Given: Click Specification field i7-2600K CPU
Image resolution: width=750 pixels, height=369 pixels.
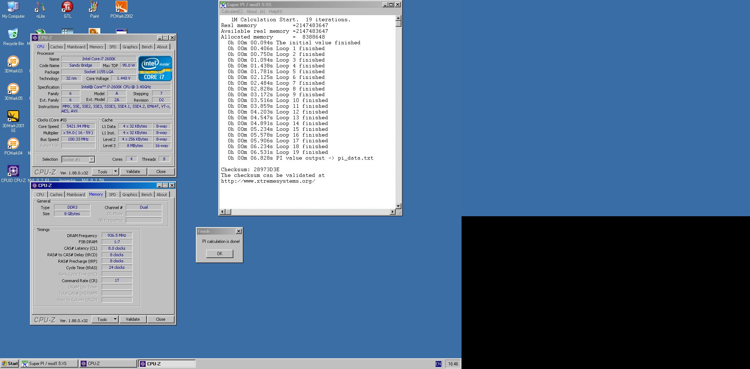Looking at the screenshot, I should tap(116, 87).
